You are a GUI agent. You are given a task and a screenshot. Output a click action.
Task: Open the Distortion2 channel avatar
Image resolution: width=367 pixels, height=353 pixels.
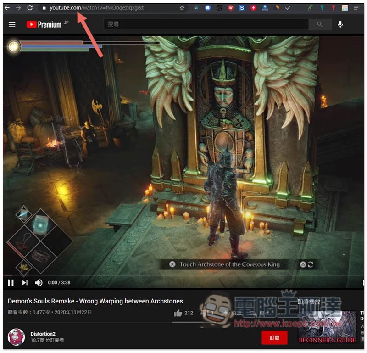[16, 337]
